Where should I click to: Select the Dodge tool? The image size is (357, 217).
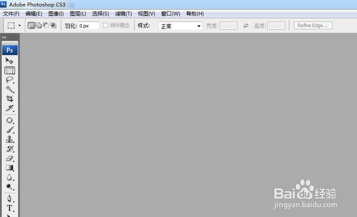pyautogui.click(x=9, y=187)
